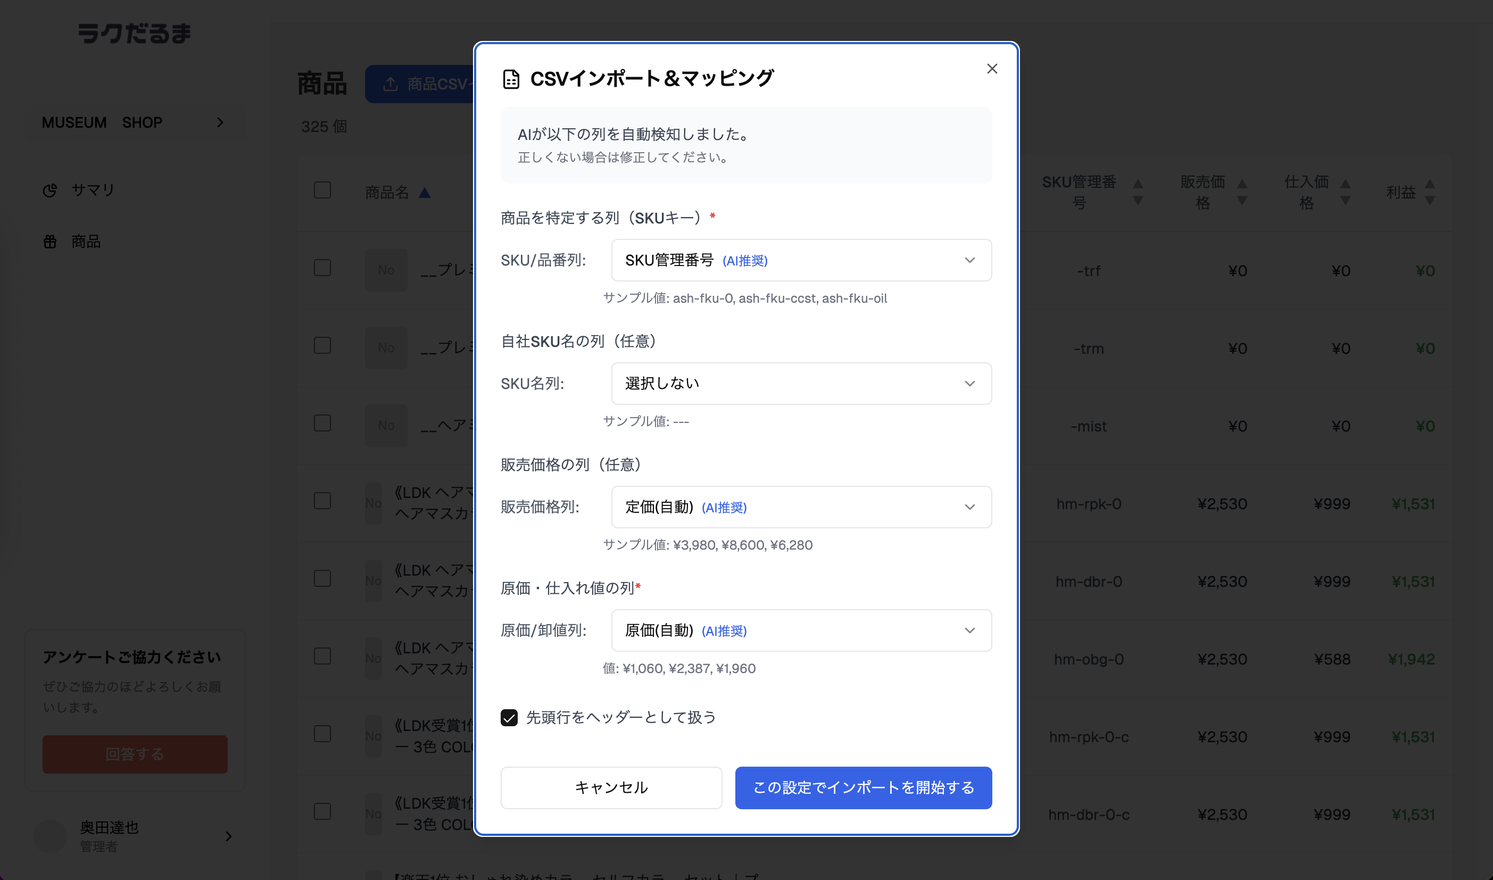Open the SKU名列 選択しない dropdown

(x=801, y=383)
